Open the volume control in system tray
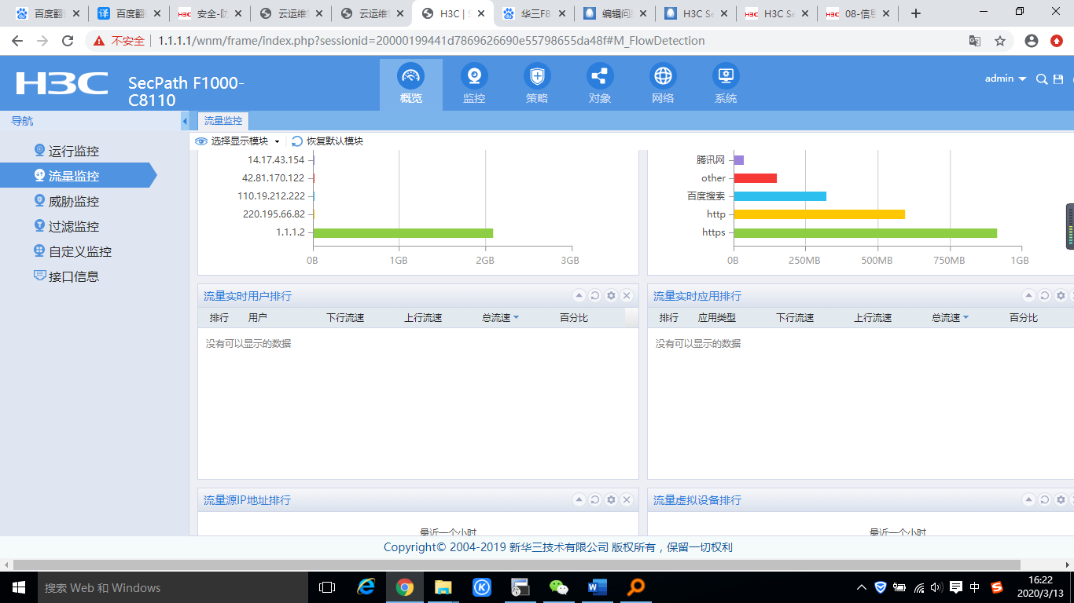This screenshot has height=603, width=1074. [x=936, y=587]
